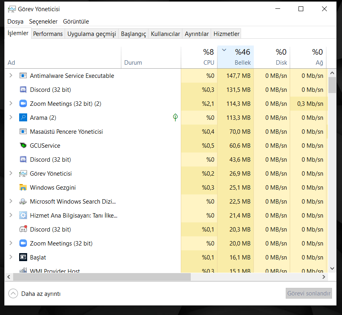Click the Discord icon in the 20,3 MB row
The height and width of the screenshot is (315, 342).
[23, 229]
